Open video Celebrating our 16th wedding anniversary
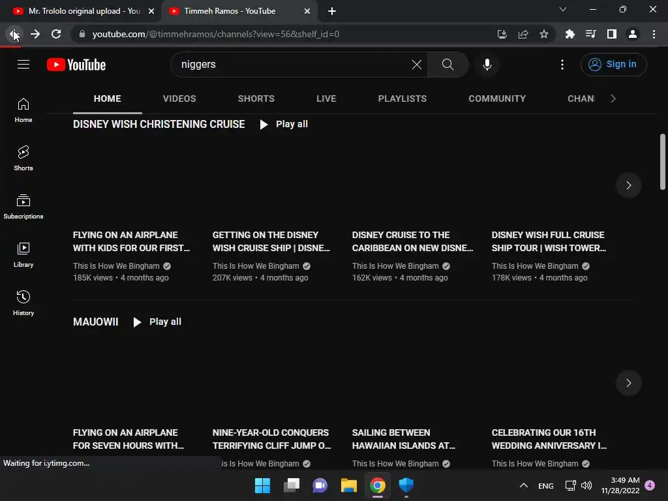The image size is (668, 501). tap(549, 439)
